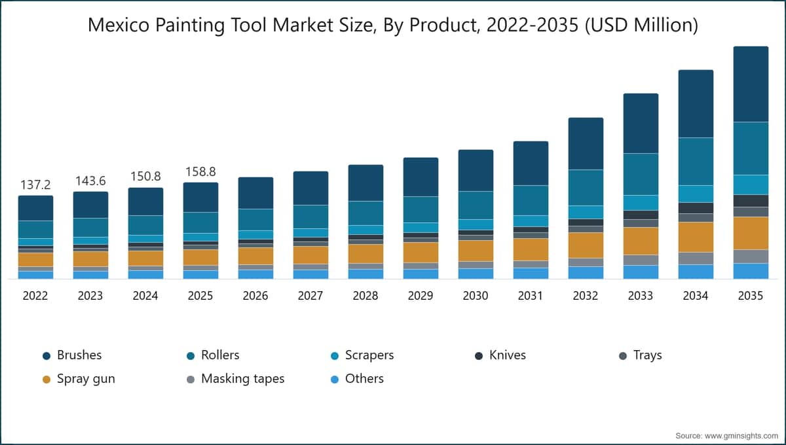Select the 2030 axis label
Viewport: 786px width, 445px height.
[x=476, y=296]
